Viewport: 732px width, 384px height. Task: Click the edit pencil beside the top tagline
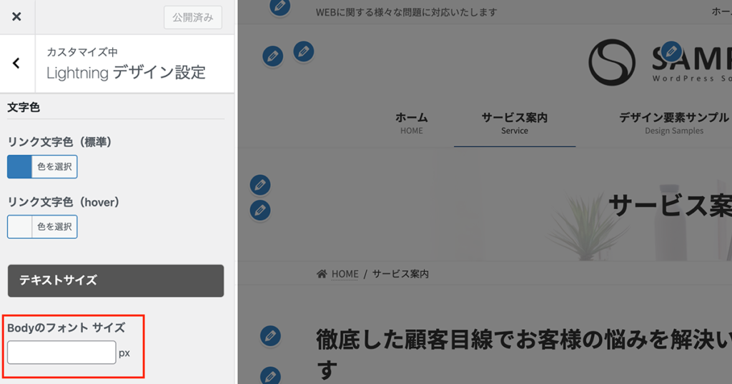point(280,7)
